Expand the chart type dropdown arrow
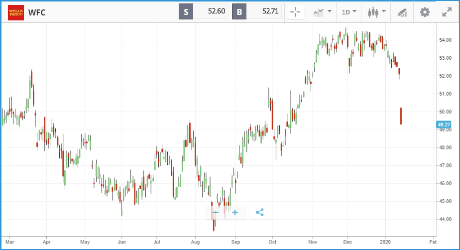 coord(384,11)
